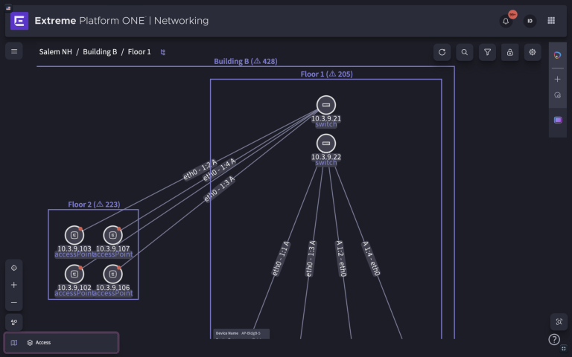Open the notifications bell

tap(506, 21)
